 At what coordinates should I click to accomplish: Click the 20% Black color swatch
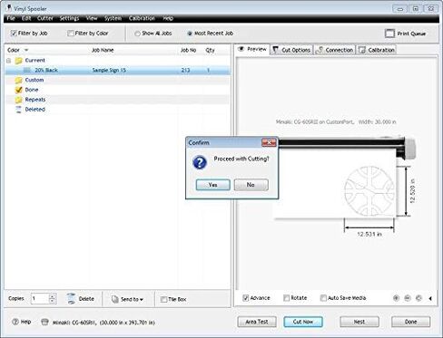click(27, 70)
